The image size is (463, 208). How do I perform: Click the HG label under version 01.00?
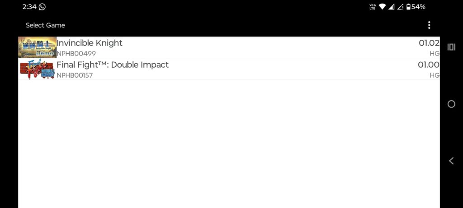[x=434, y=75]
